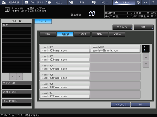Viewport: 157px width, 117px height.
Task: Click the speaker volume icon
Action: tap(145, 2)
